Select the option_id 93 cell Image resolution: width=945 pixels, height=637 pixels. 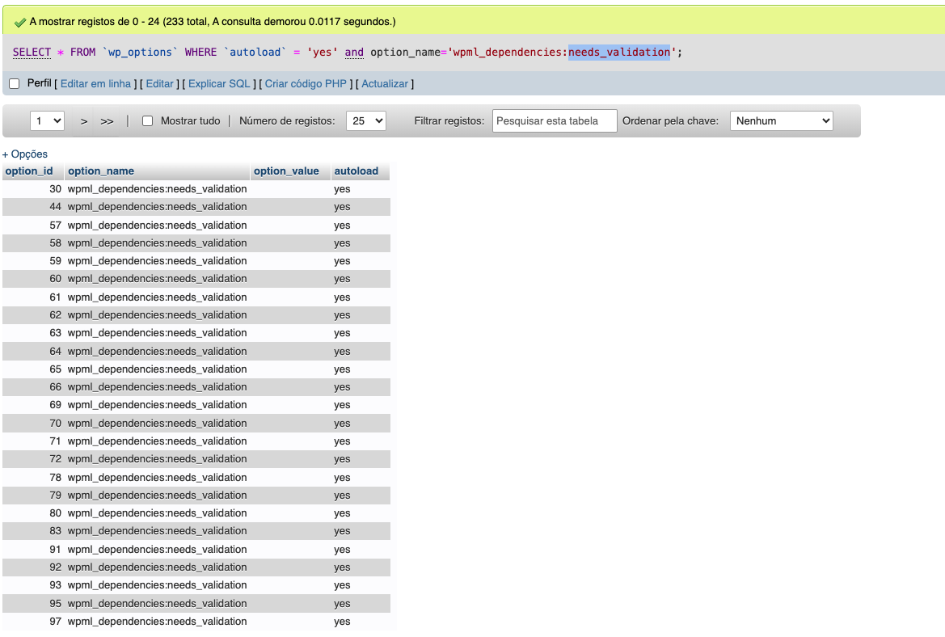[33, 585]
